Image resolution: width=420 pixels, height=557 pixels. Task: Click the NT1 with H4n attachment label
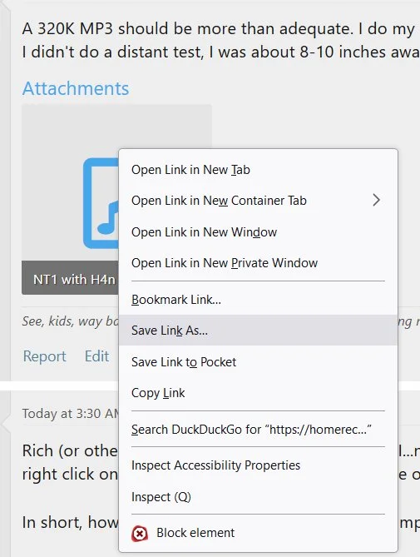(75, 280)
